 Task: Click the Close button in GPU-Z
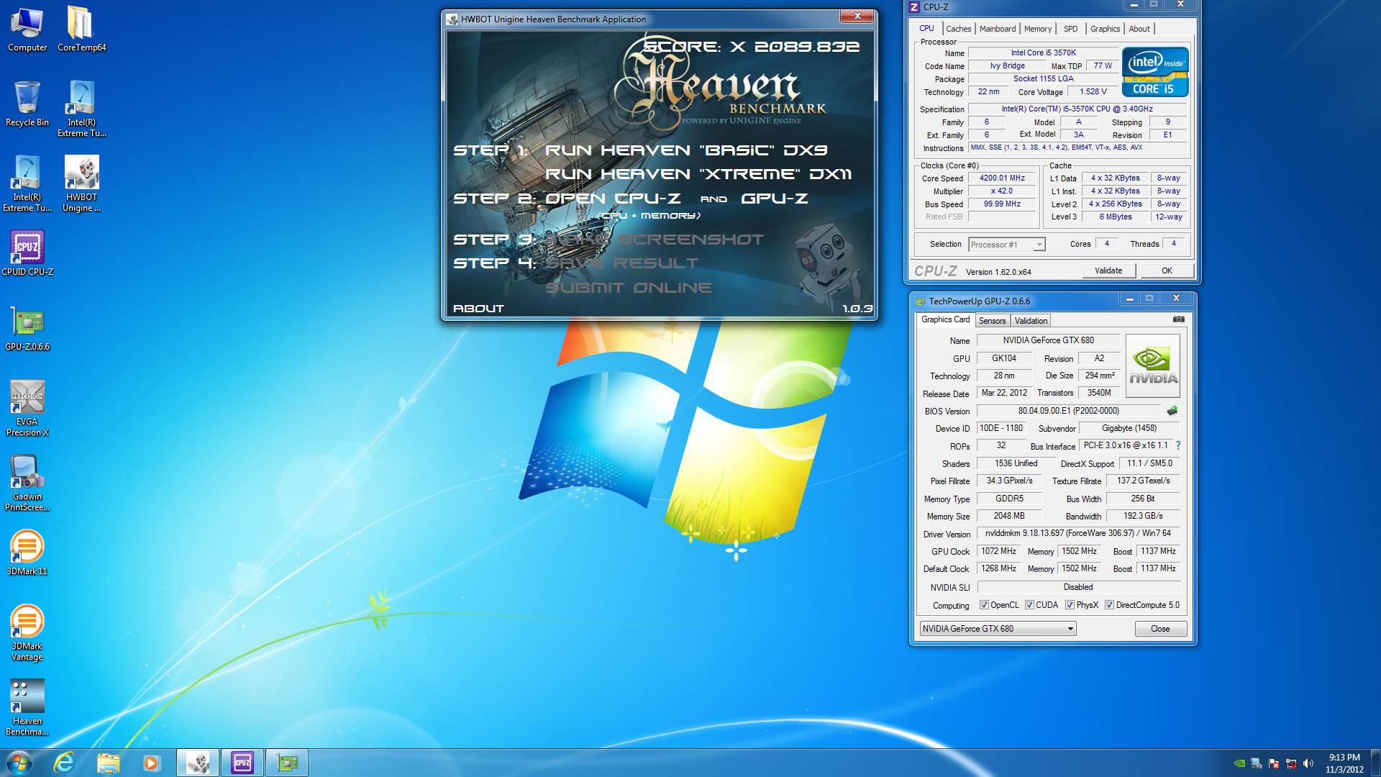(1160, 628)
